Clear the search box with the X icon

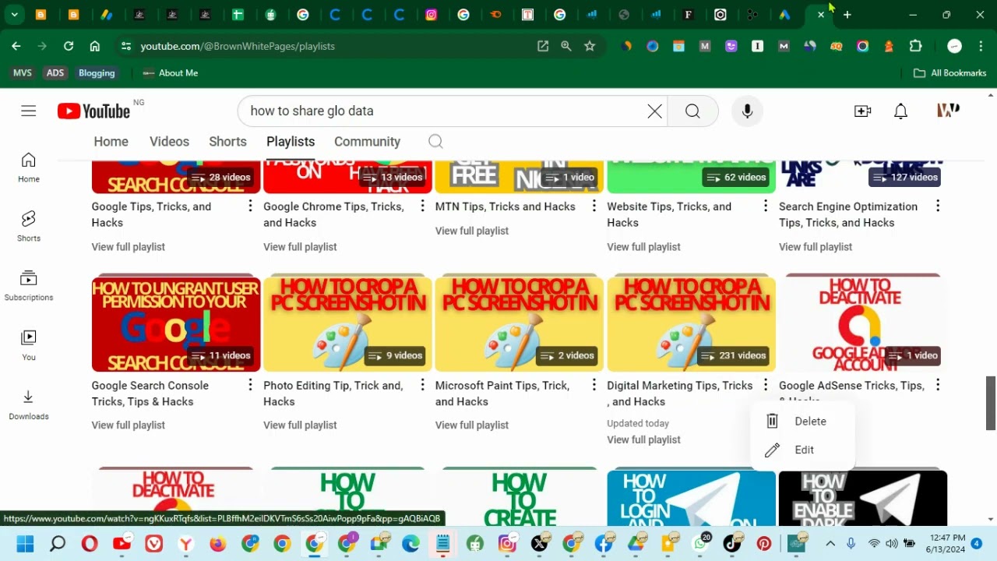pyautogui.click(x=655, y=111)
